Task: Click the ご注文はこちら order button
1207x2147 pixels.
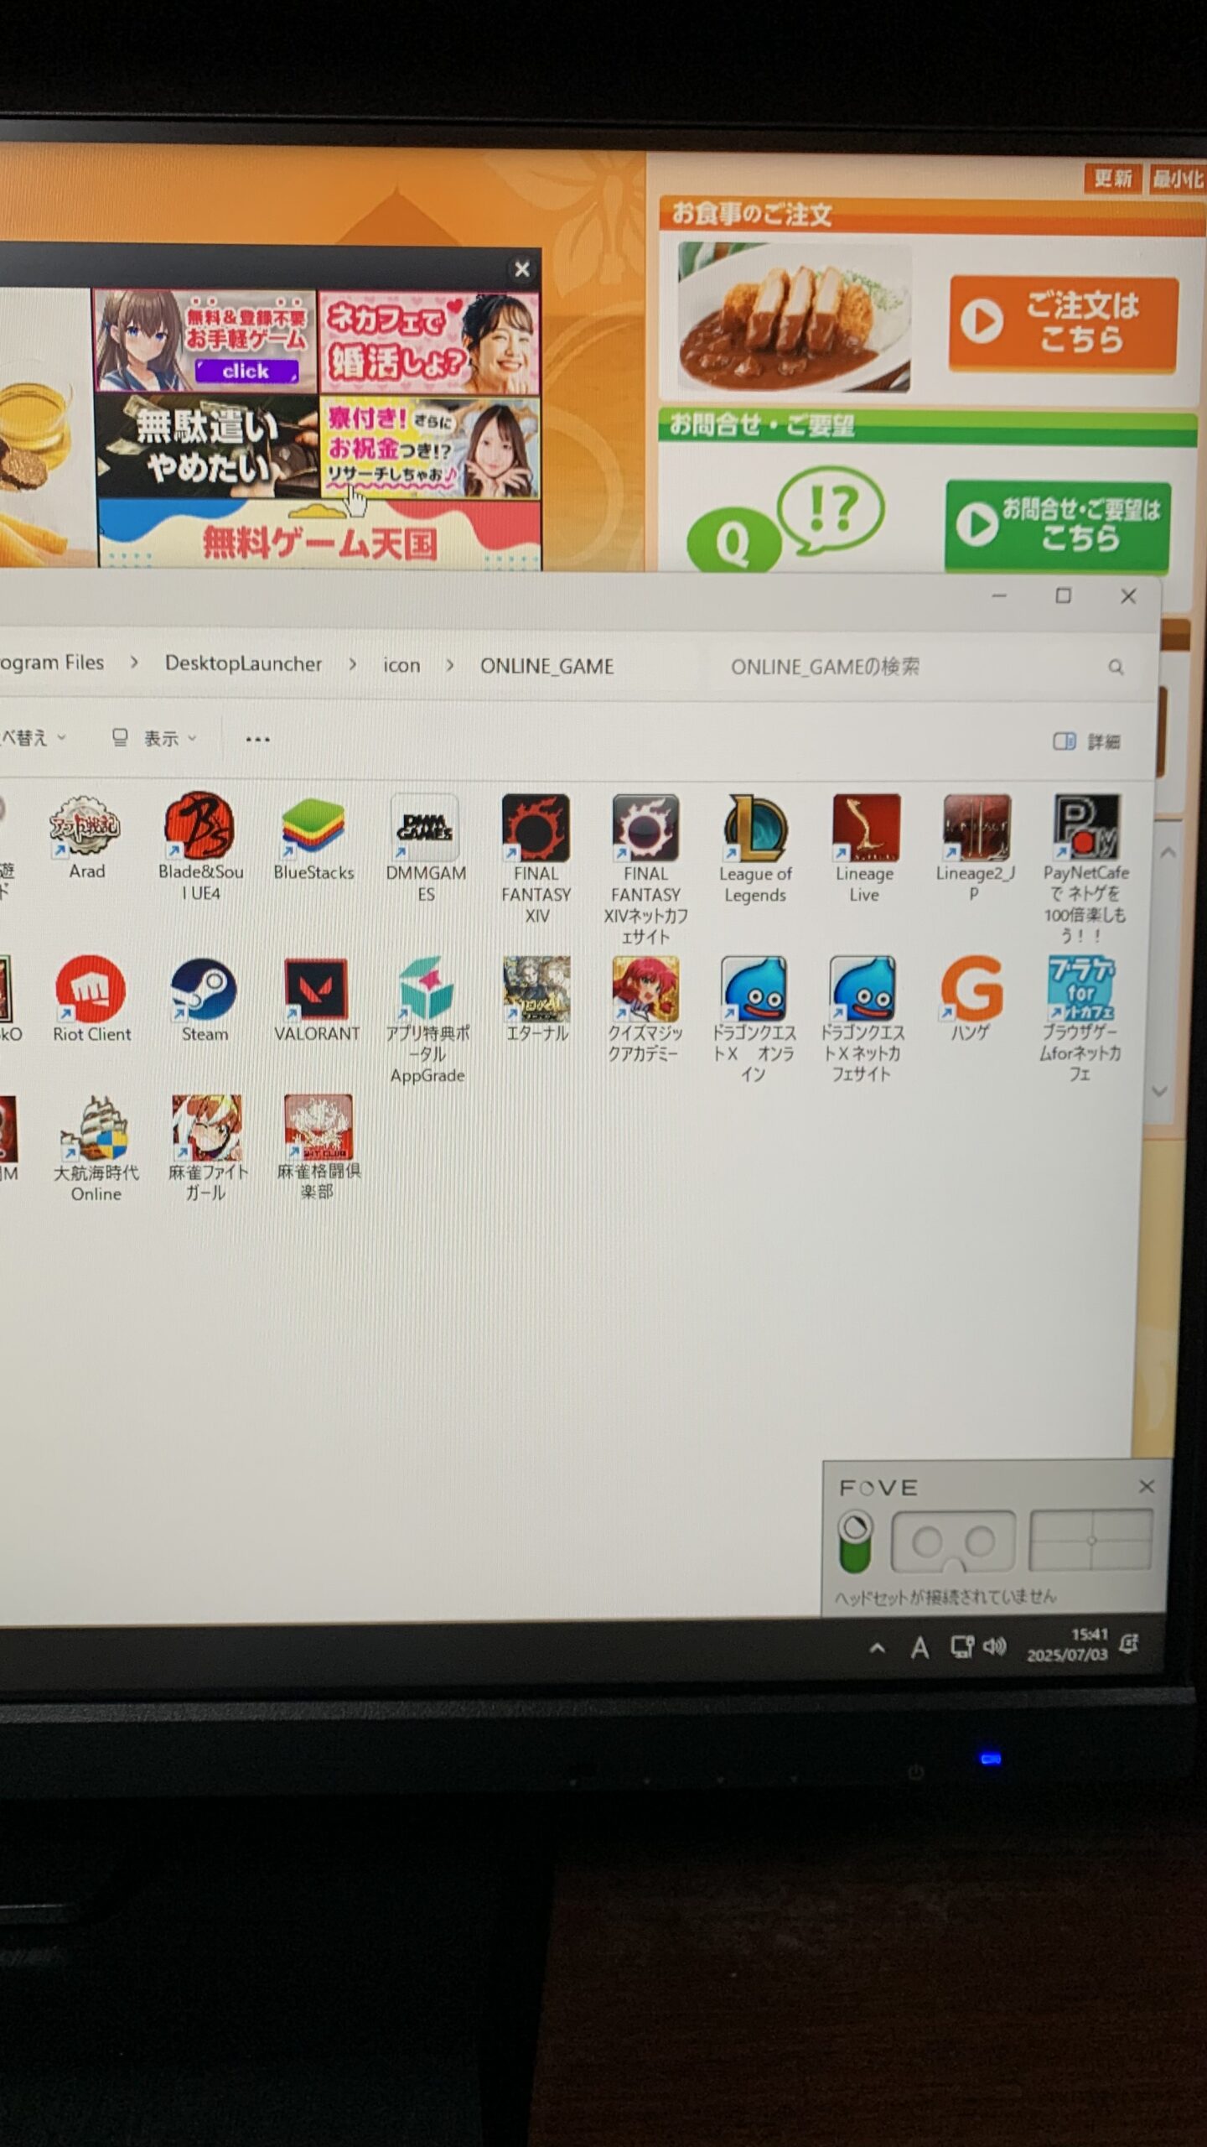Action: 1064,323
